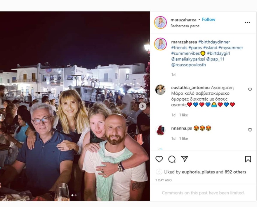The height and width of the screenshot is (207, 257).
Task: Advance to the next photo with the arrow
Action: pos(143,106)
